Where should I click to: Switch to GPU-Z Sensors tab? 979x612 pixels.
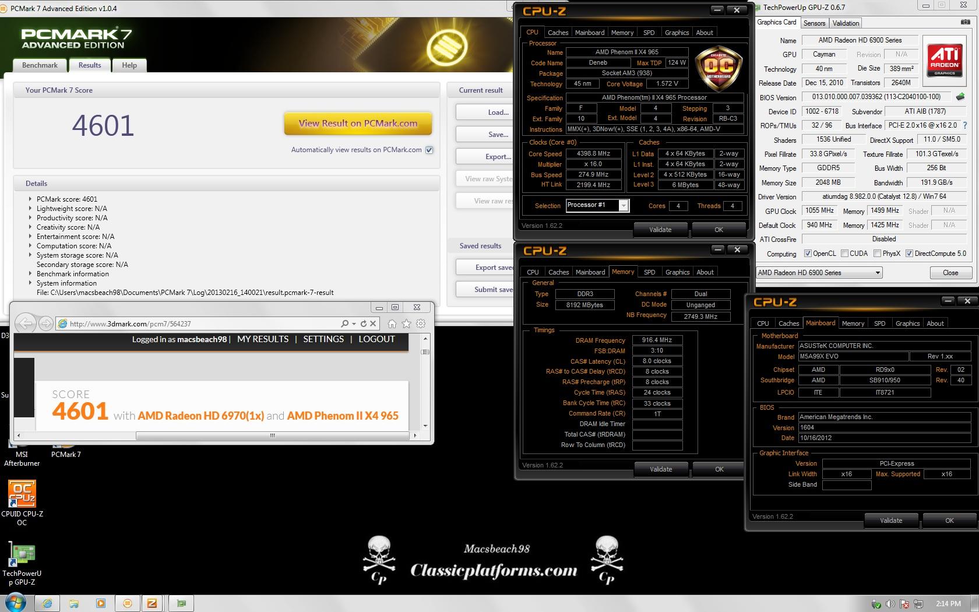(x=814, y=23)
